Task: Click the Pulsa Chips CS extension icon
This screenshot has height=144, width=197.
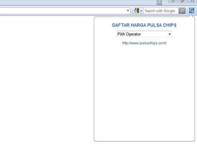Action: point(192,11)
